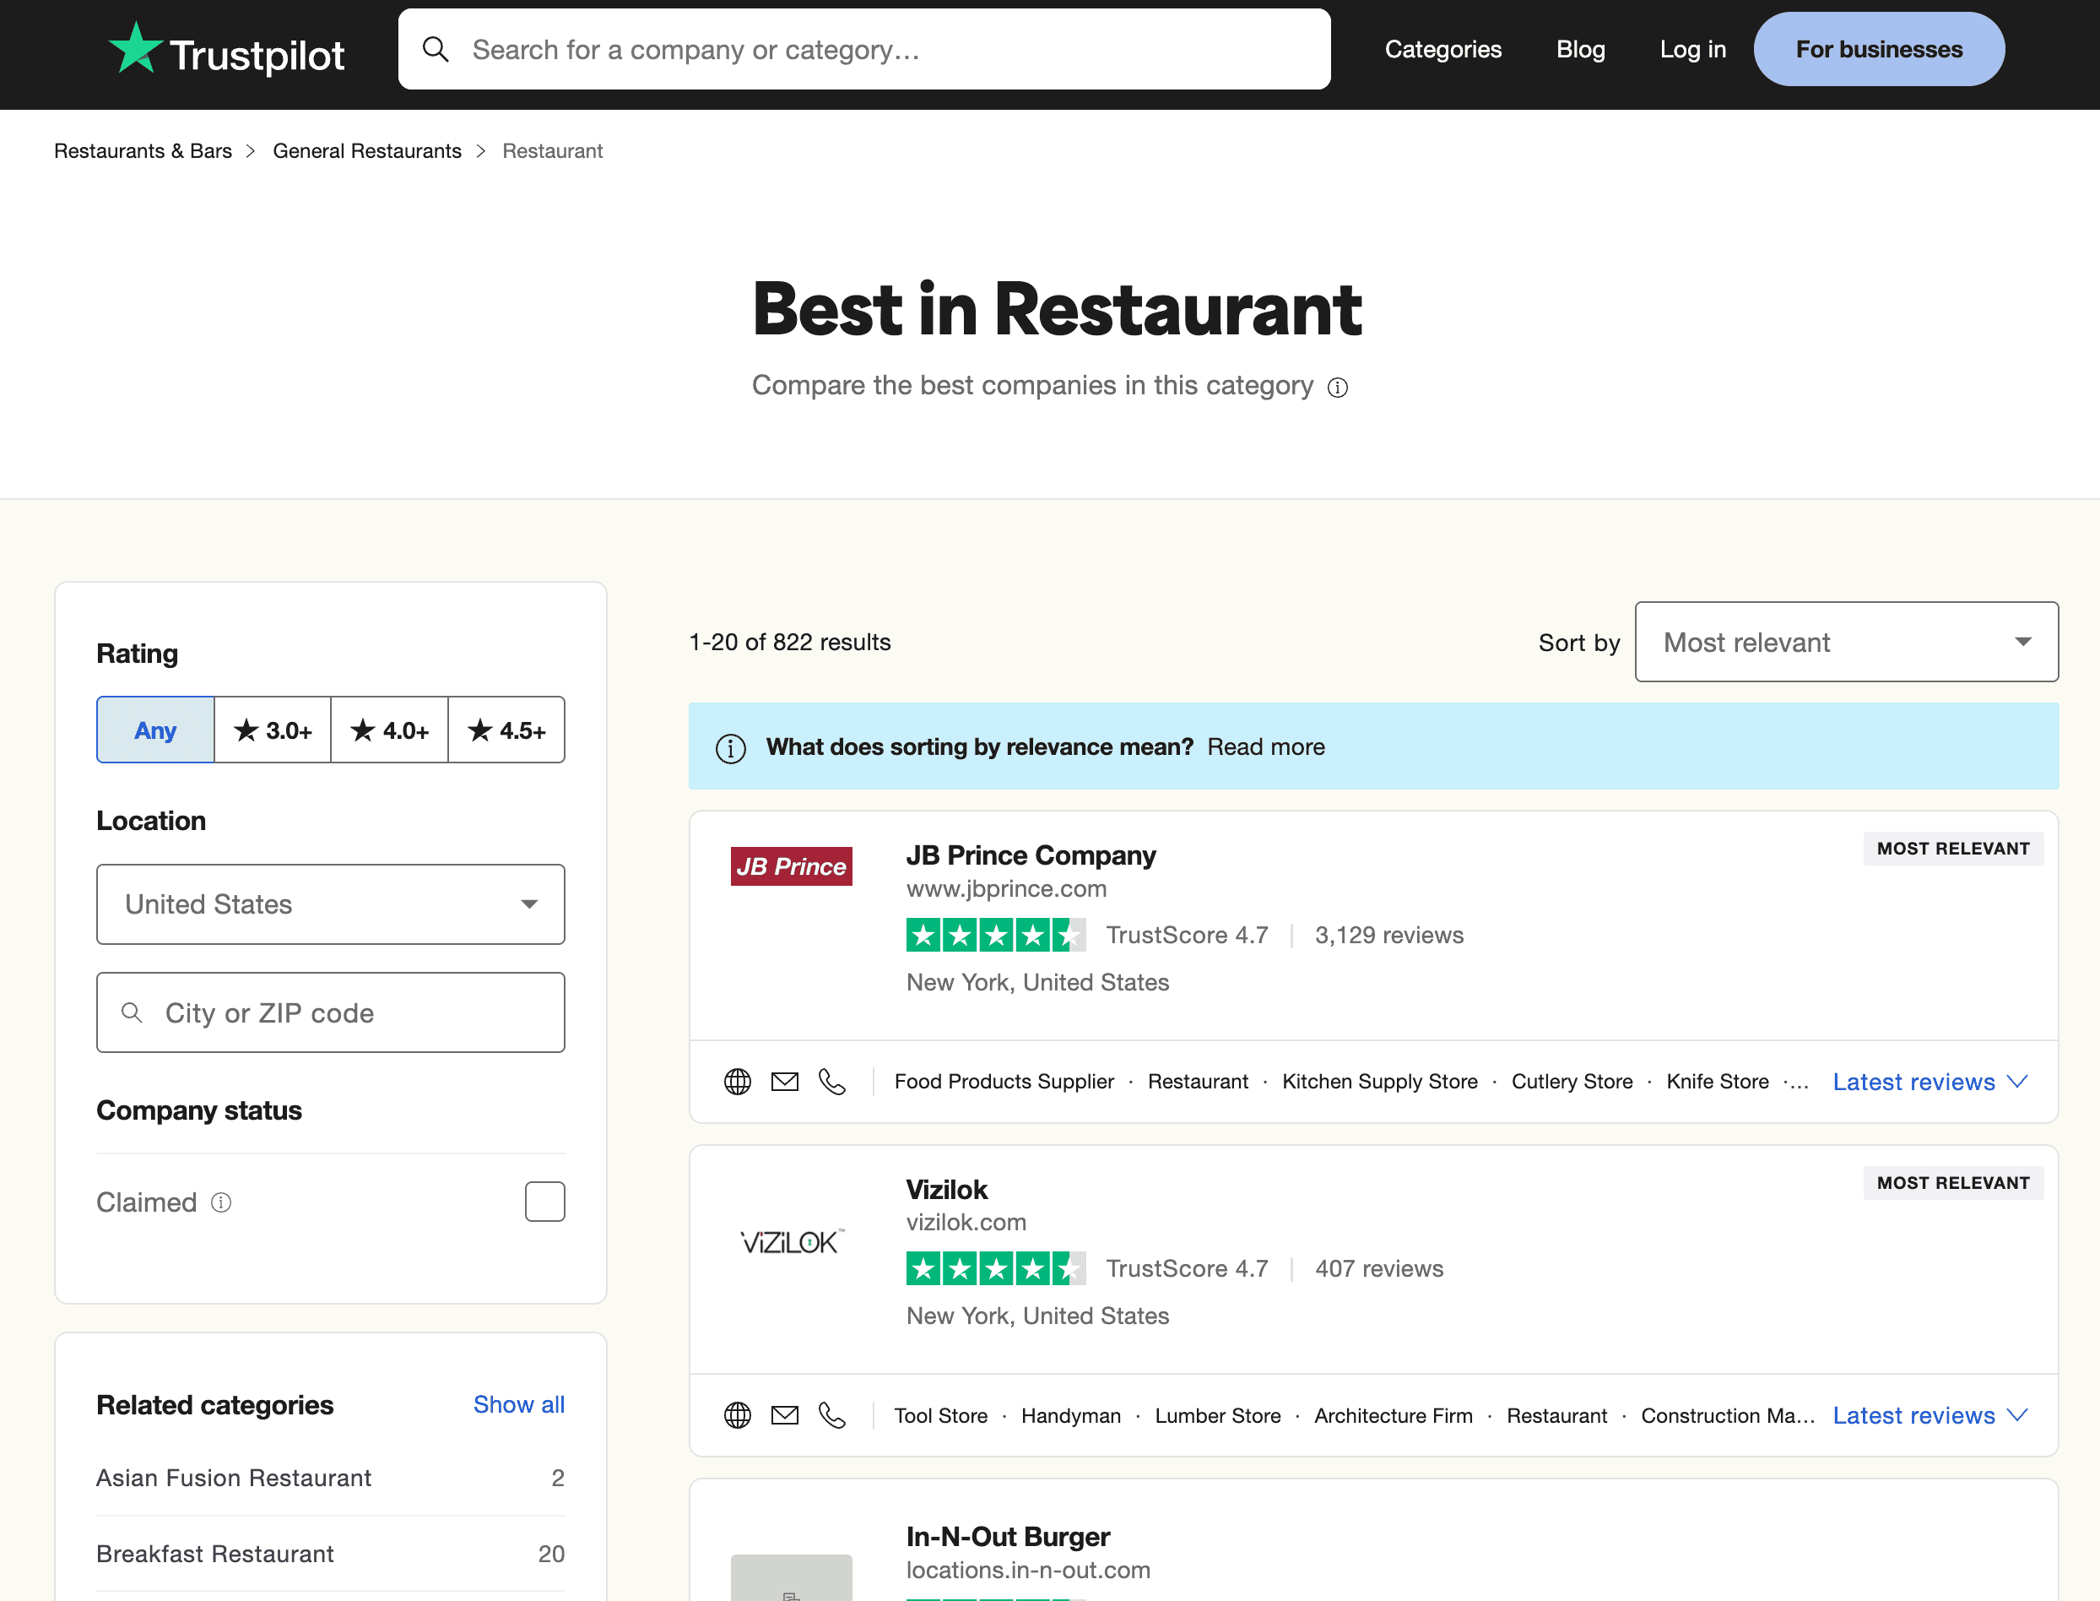
Task: Click JB Prince email envelope icon
Action: [x=785, y=1082]
